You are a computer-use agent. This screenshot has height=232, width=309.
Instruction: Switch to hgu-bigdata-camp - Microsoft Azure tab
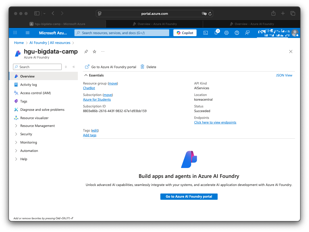57,24
